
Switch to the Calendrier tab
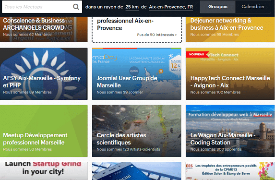point(253,7)
